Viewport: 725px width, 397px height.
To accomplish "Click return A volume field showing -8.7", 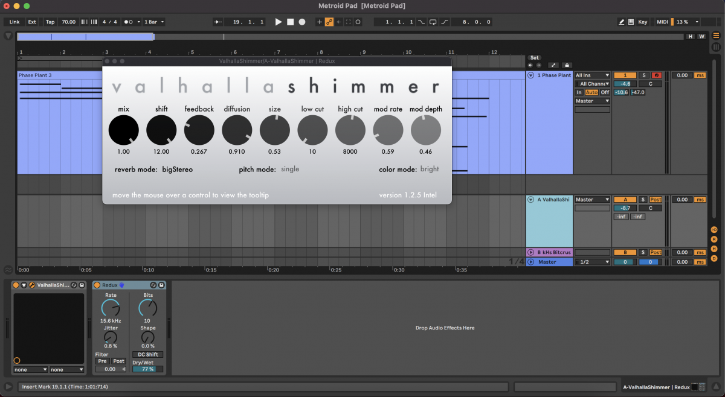I will pyautogui.click(x=625, y=208).
